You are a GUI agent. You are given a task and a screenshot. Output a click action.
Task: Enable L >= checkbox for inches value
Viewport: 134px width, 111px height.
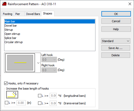tap(6, 103)
